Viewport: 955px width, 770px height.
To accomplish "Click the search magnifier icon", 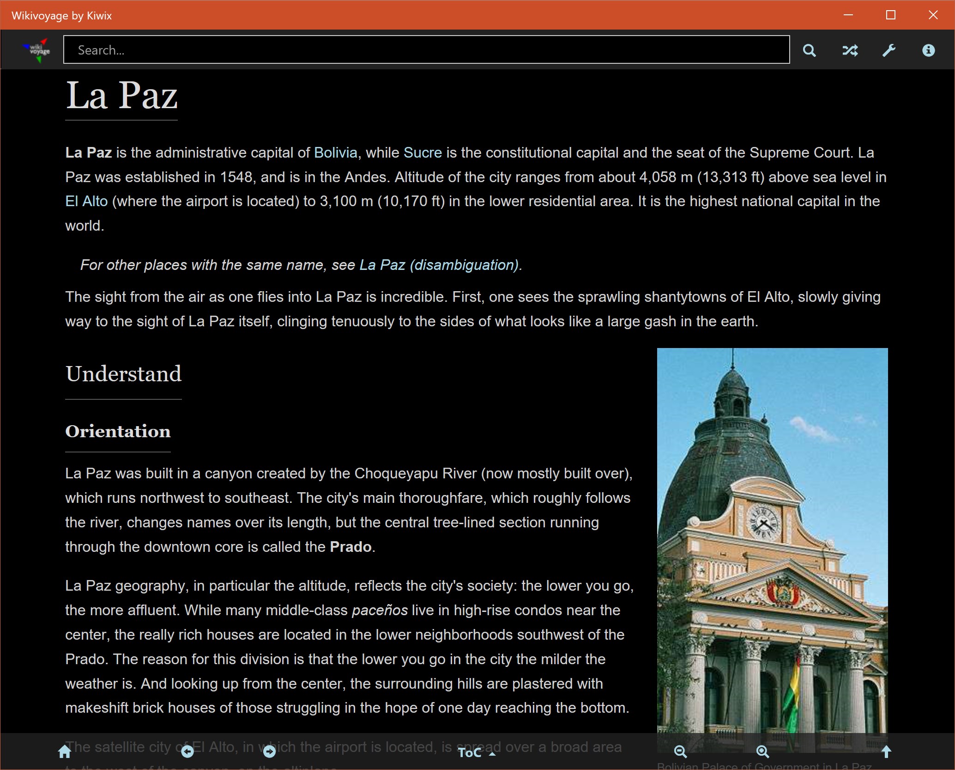I will (x=809, y=50).
